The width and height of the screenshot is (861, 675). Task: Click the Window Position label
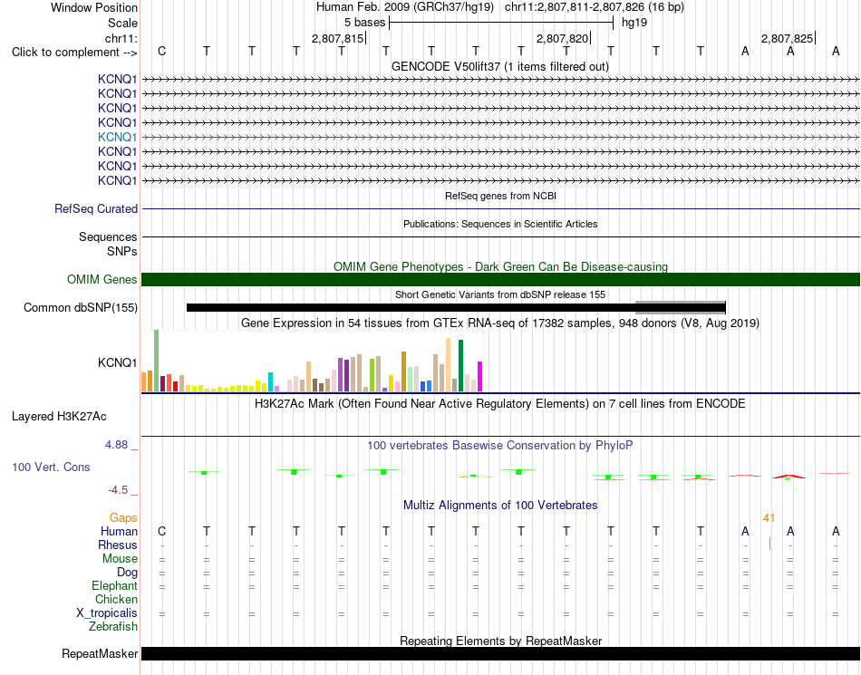point(94,7)
